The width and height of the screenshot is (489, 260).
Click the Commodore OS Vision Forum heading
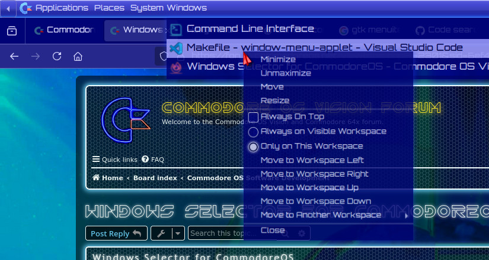(301, 108)
